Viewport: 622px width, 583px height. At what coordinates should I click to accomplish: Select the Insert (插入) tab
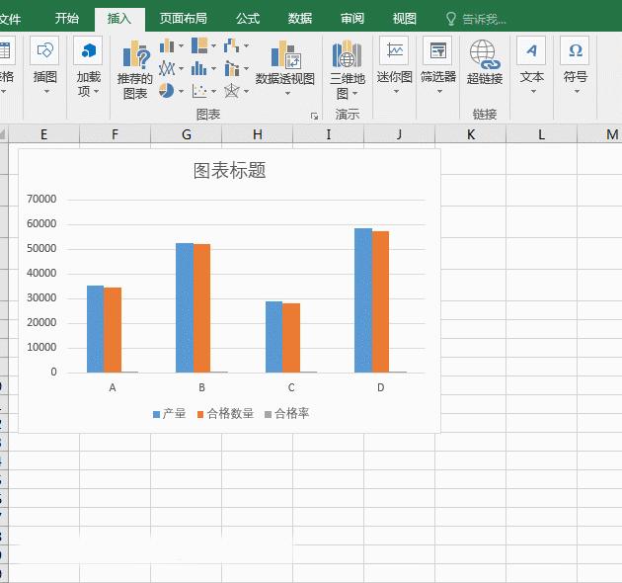tap(119, 19)
